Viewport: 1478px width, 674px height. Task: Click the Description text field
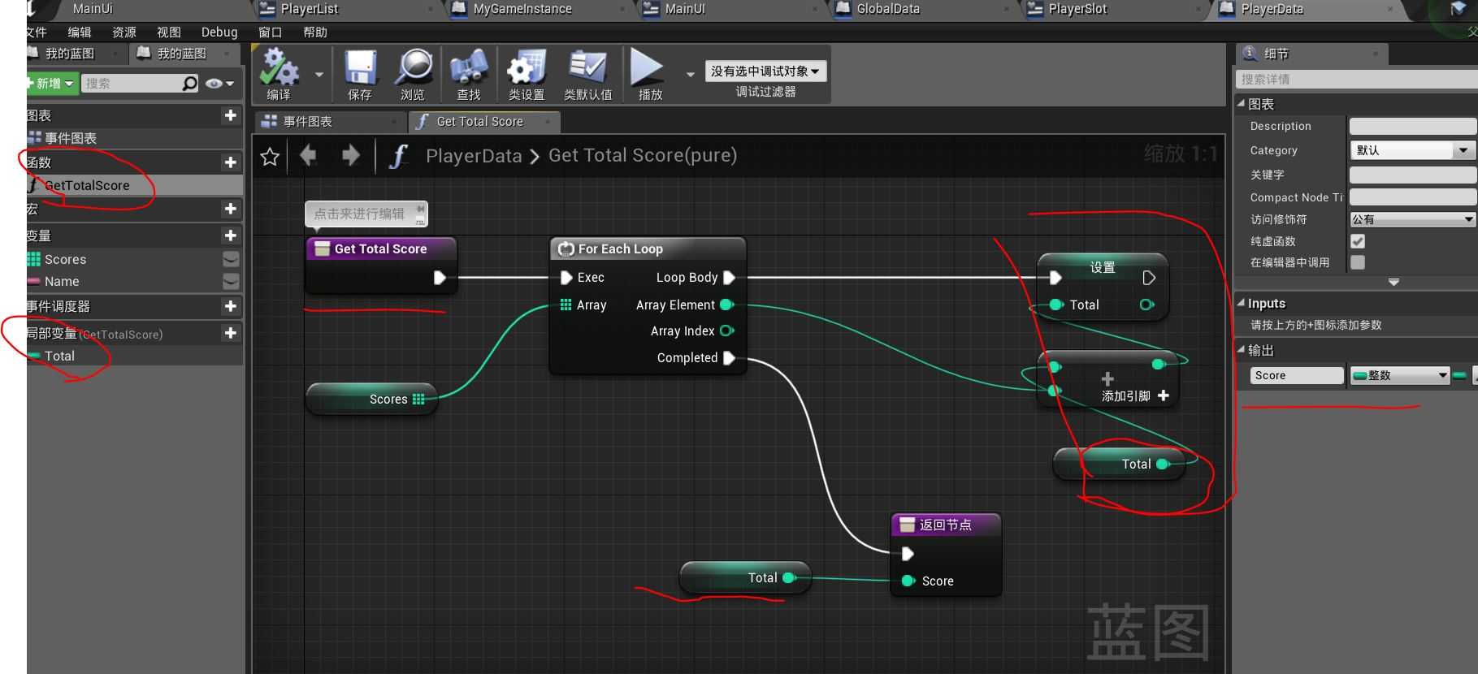click(x=1412, y=126)
